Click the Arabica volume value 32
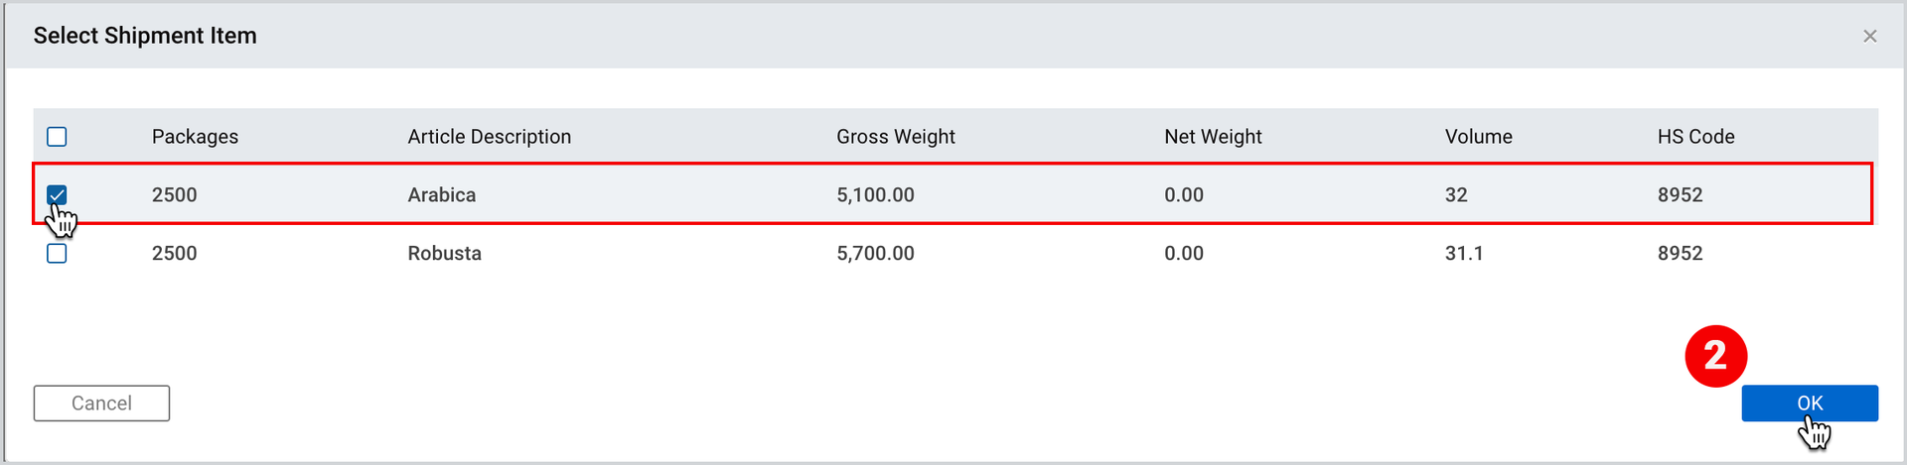This screenshot has width=1907, height=465. 1456,195
